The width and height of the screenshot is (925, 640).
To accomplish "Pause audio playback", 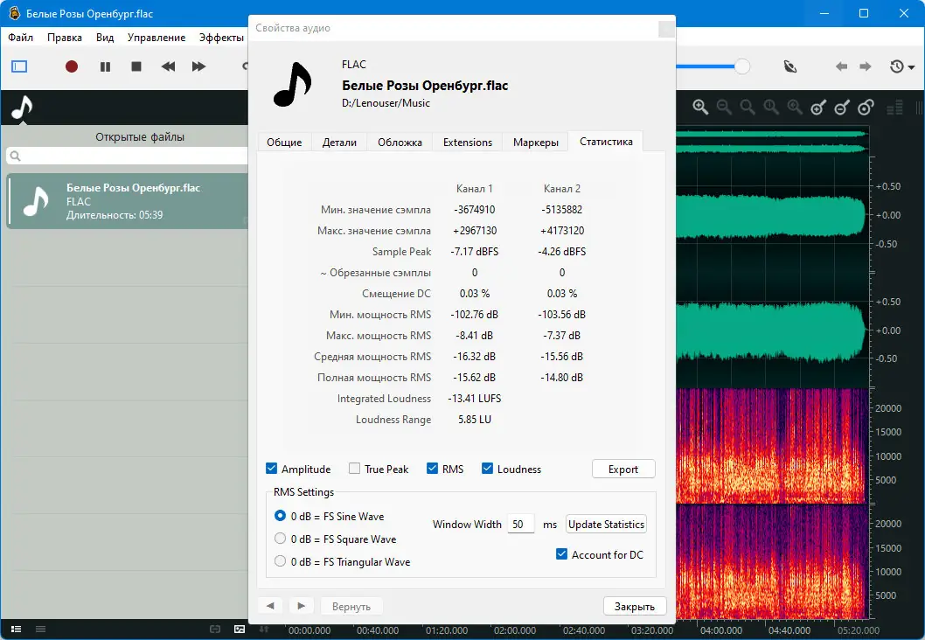I will [105, 66].
